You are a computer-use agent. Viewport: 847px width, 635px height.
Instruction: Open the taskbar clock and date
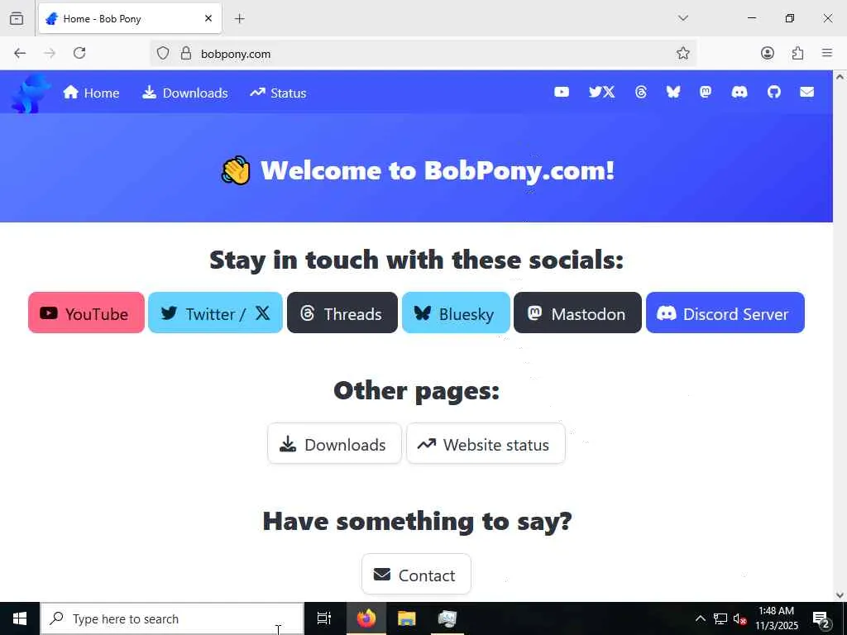point(776,618)
